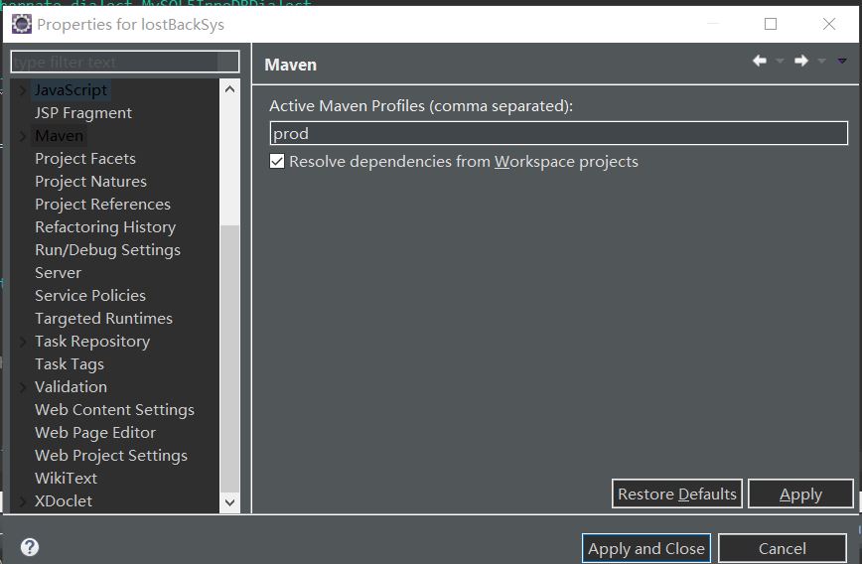Select WikiText in the tree
This screenshot has height=564, width=862.
click(66, 479)
